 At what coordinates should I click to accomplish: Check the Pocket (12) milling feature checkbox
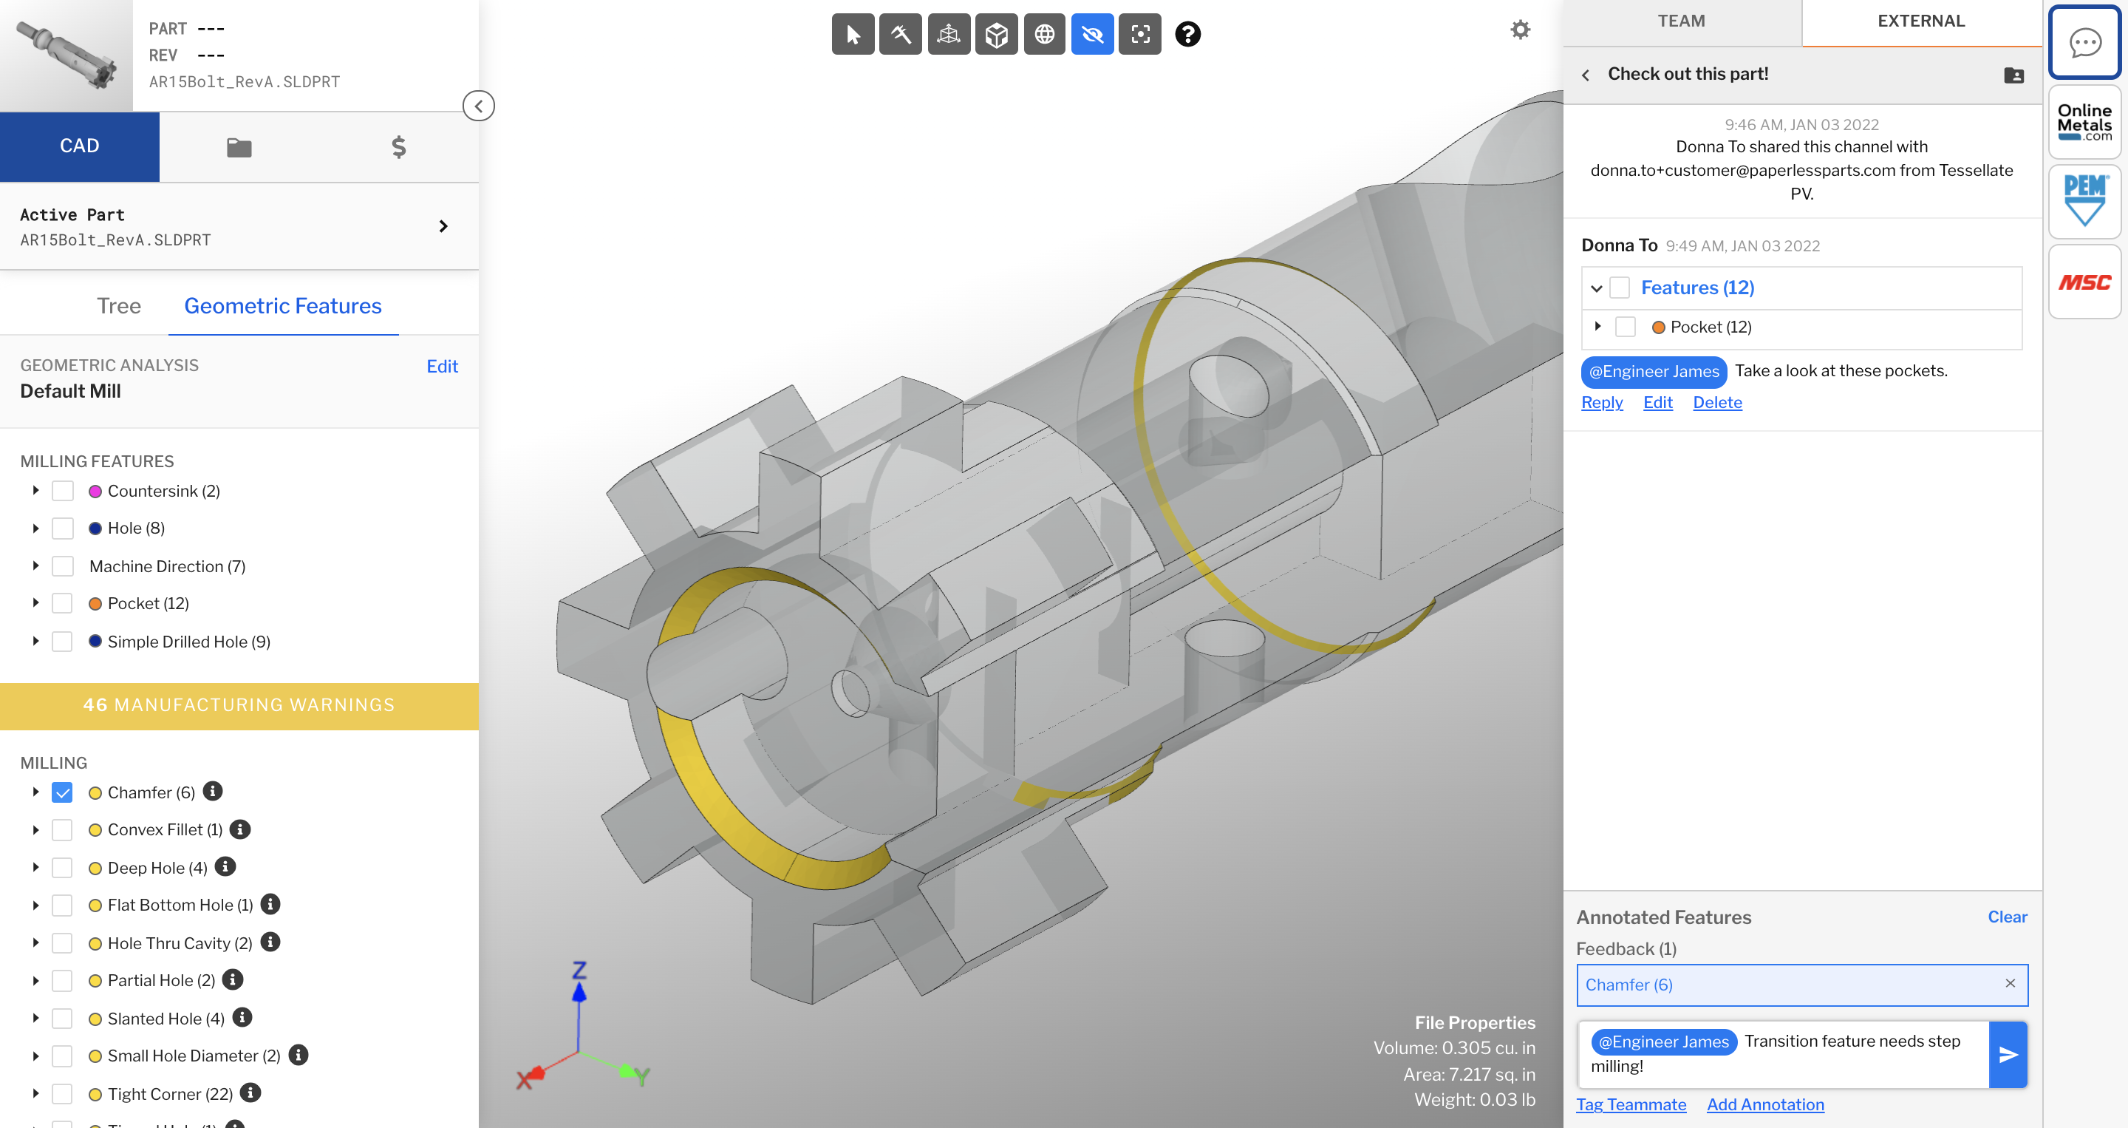click(x=62, y=603)
